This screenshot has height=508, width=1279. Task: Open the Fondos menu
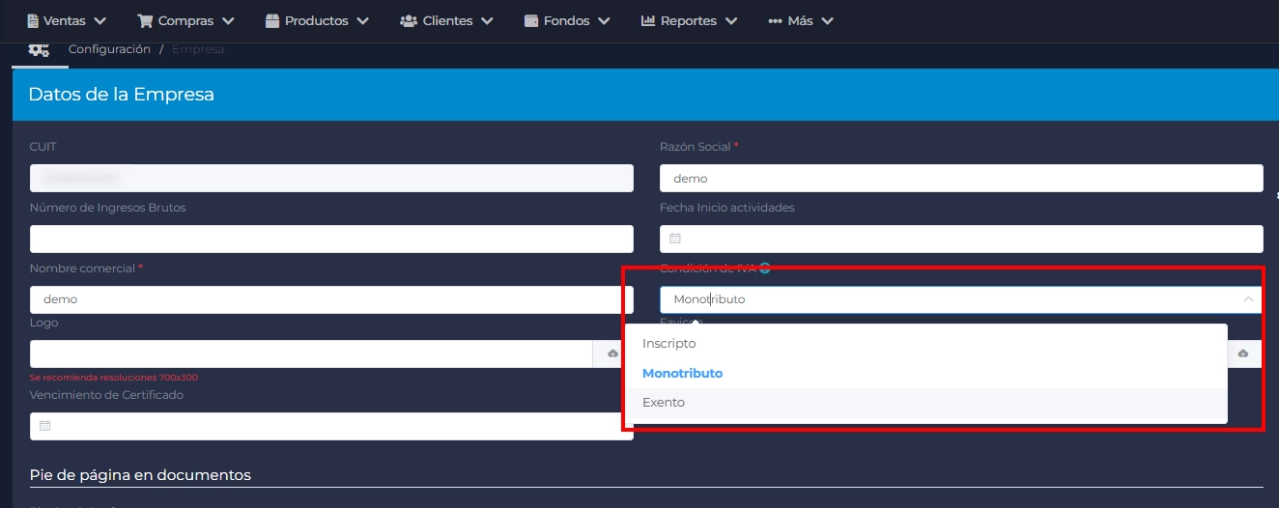[x=567, y=20]
